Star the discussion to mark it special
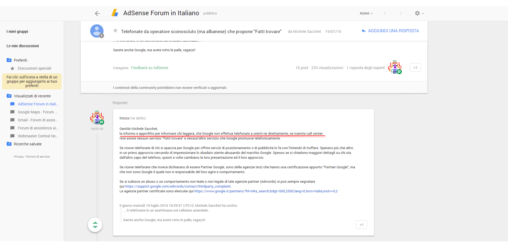This screenshot has height=251, width=508. (115, 31)
